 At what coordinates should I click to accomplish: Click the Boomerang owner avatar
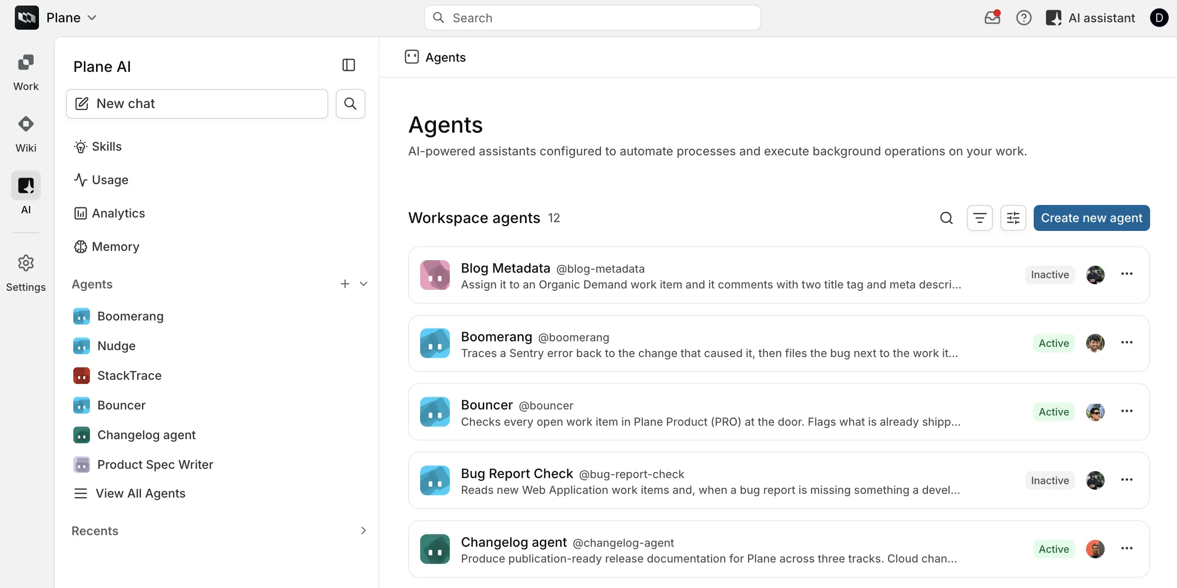pyautogui.click(x=1095, y=344)
